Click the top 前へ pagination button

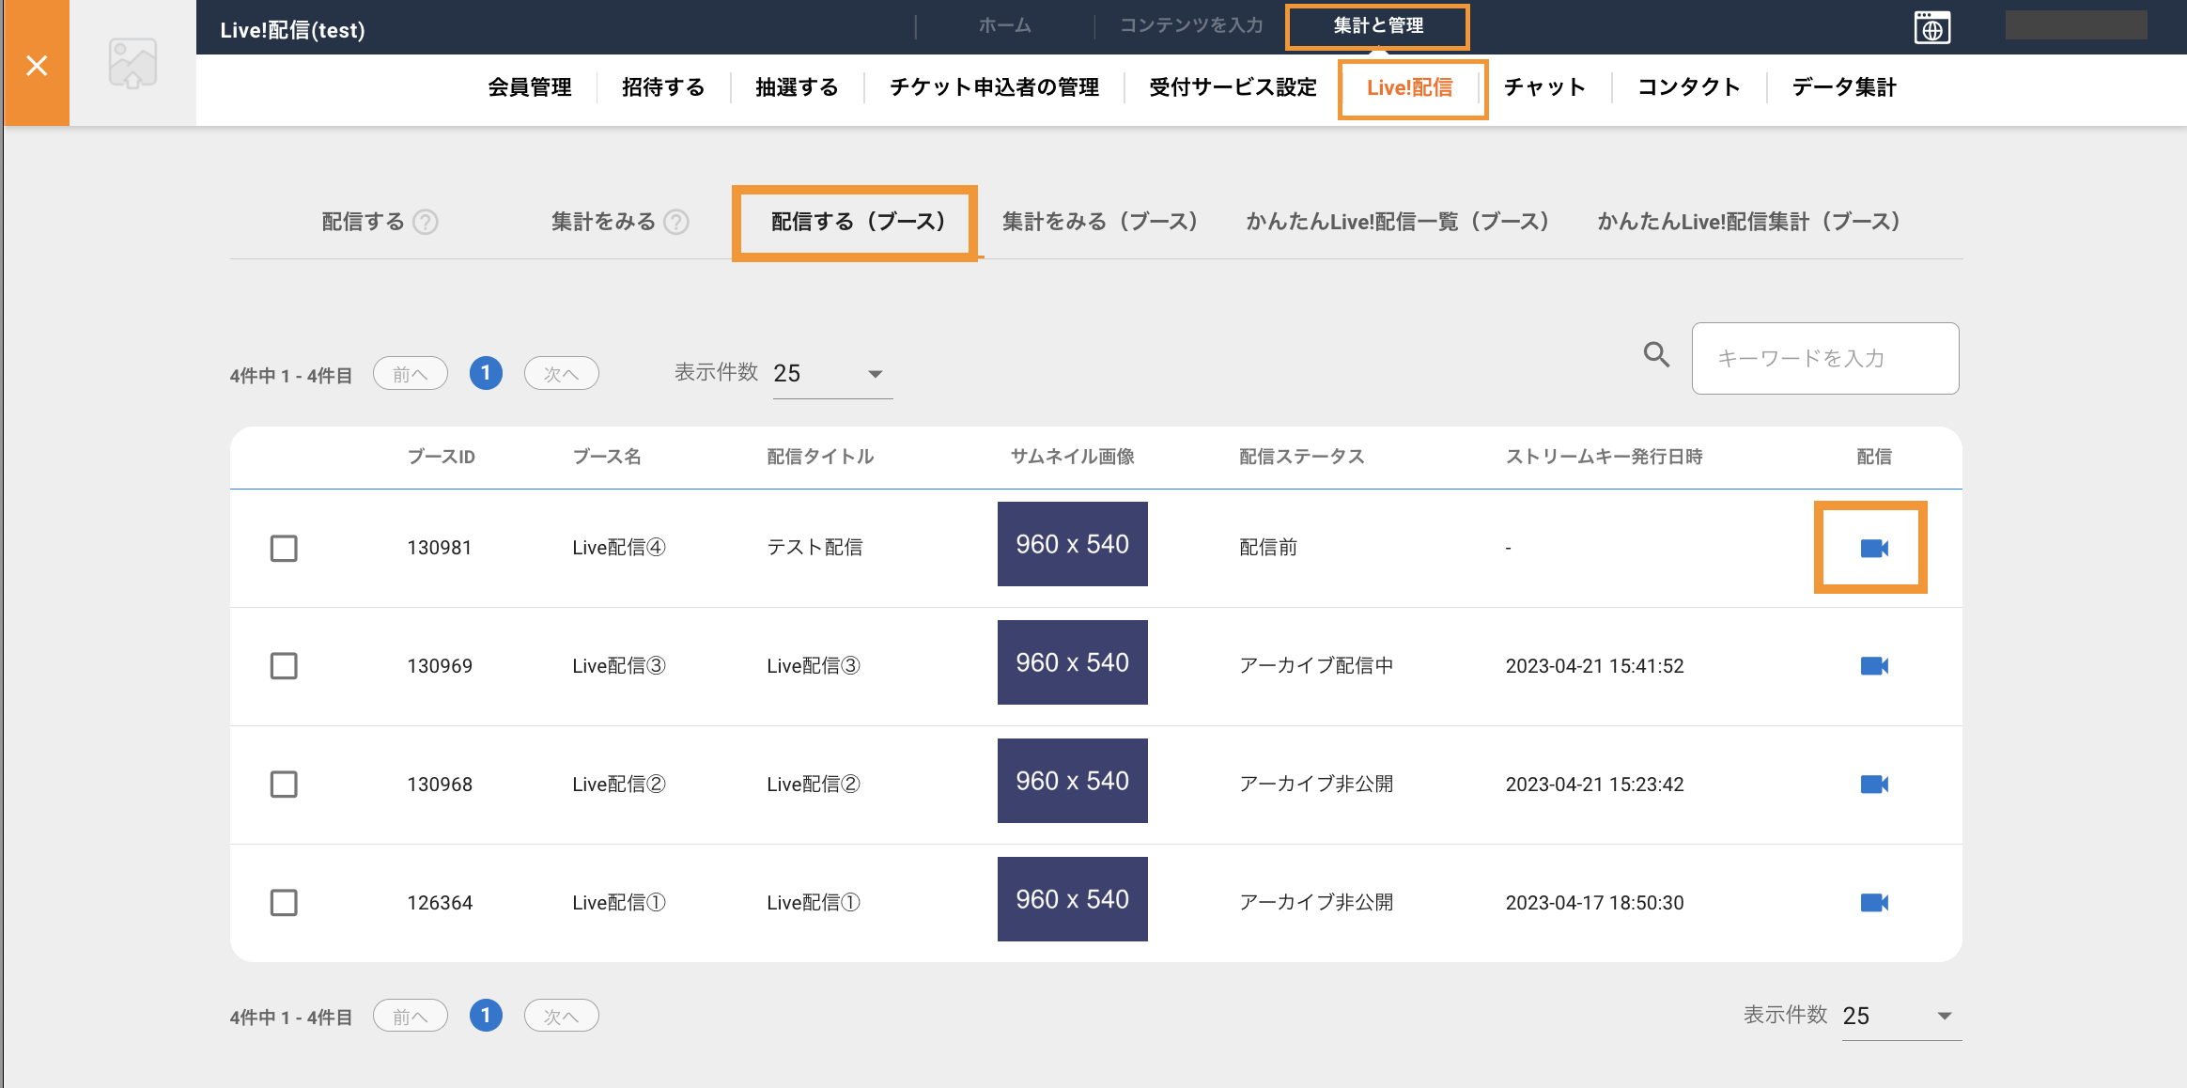coord(411,374)
